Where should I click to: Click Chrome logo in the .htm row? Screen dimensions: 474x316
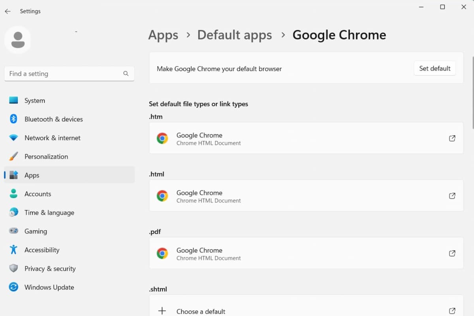point(162,138)
